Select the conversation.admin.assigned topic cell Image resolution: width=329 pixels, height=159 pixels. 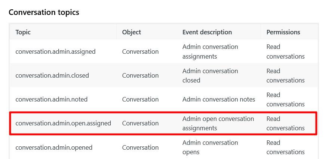click(x=55, y=52)
